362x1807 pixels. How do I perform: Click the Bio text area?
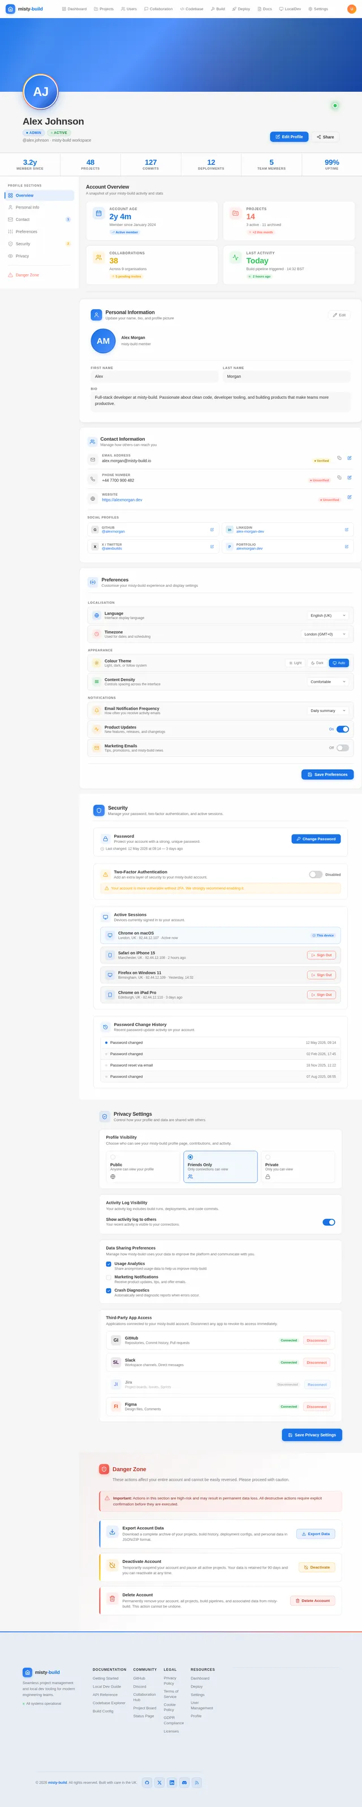221,401
